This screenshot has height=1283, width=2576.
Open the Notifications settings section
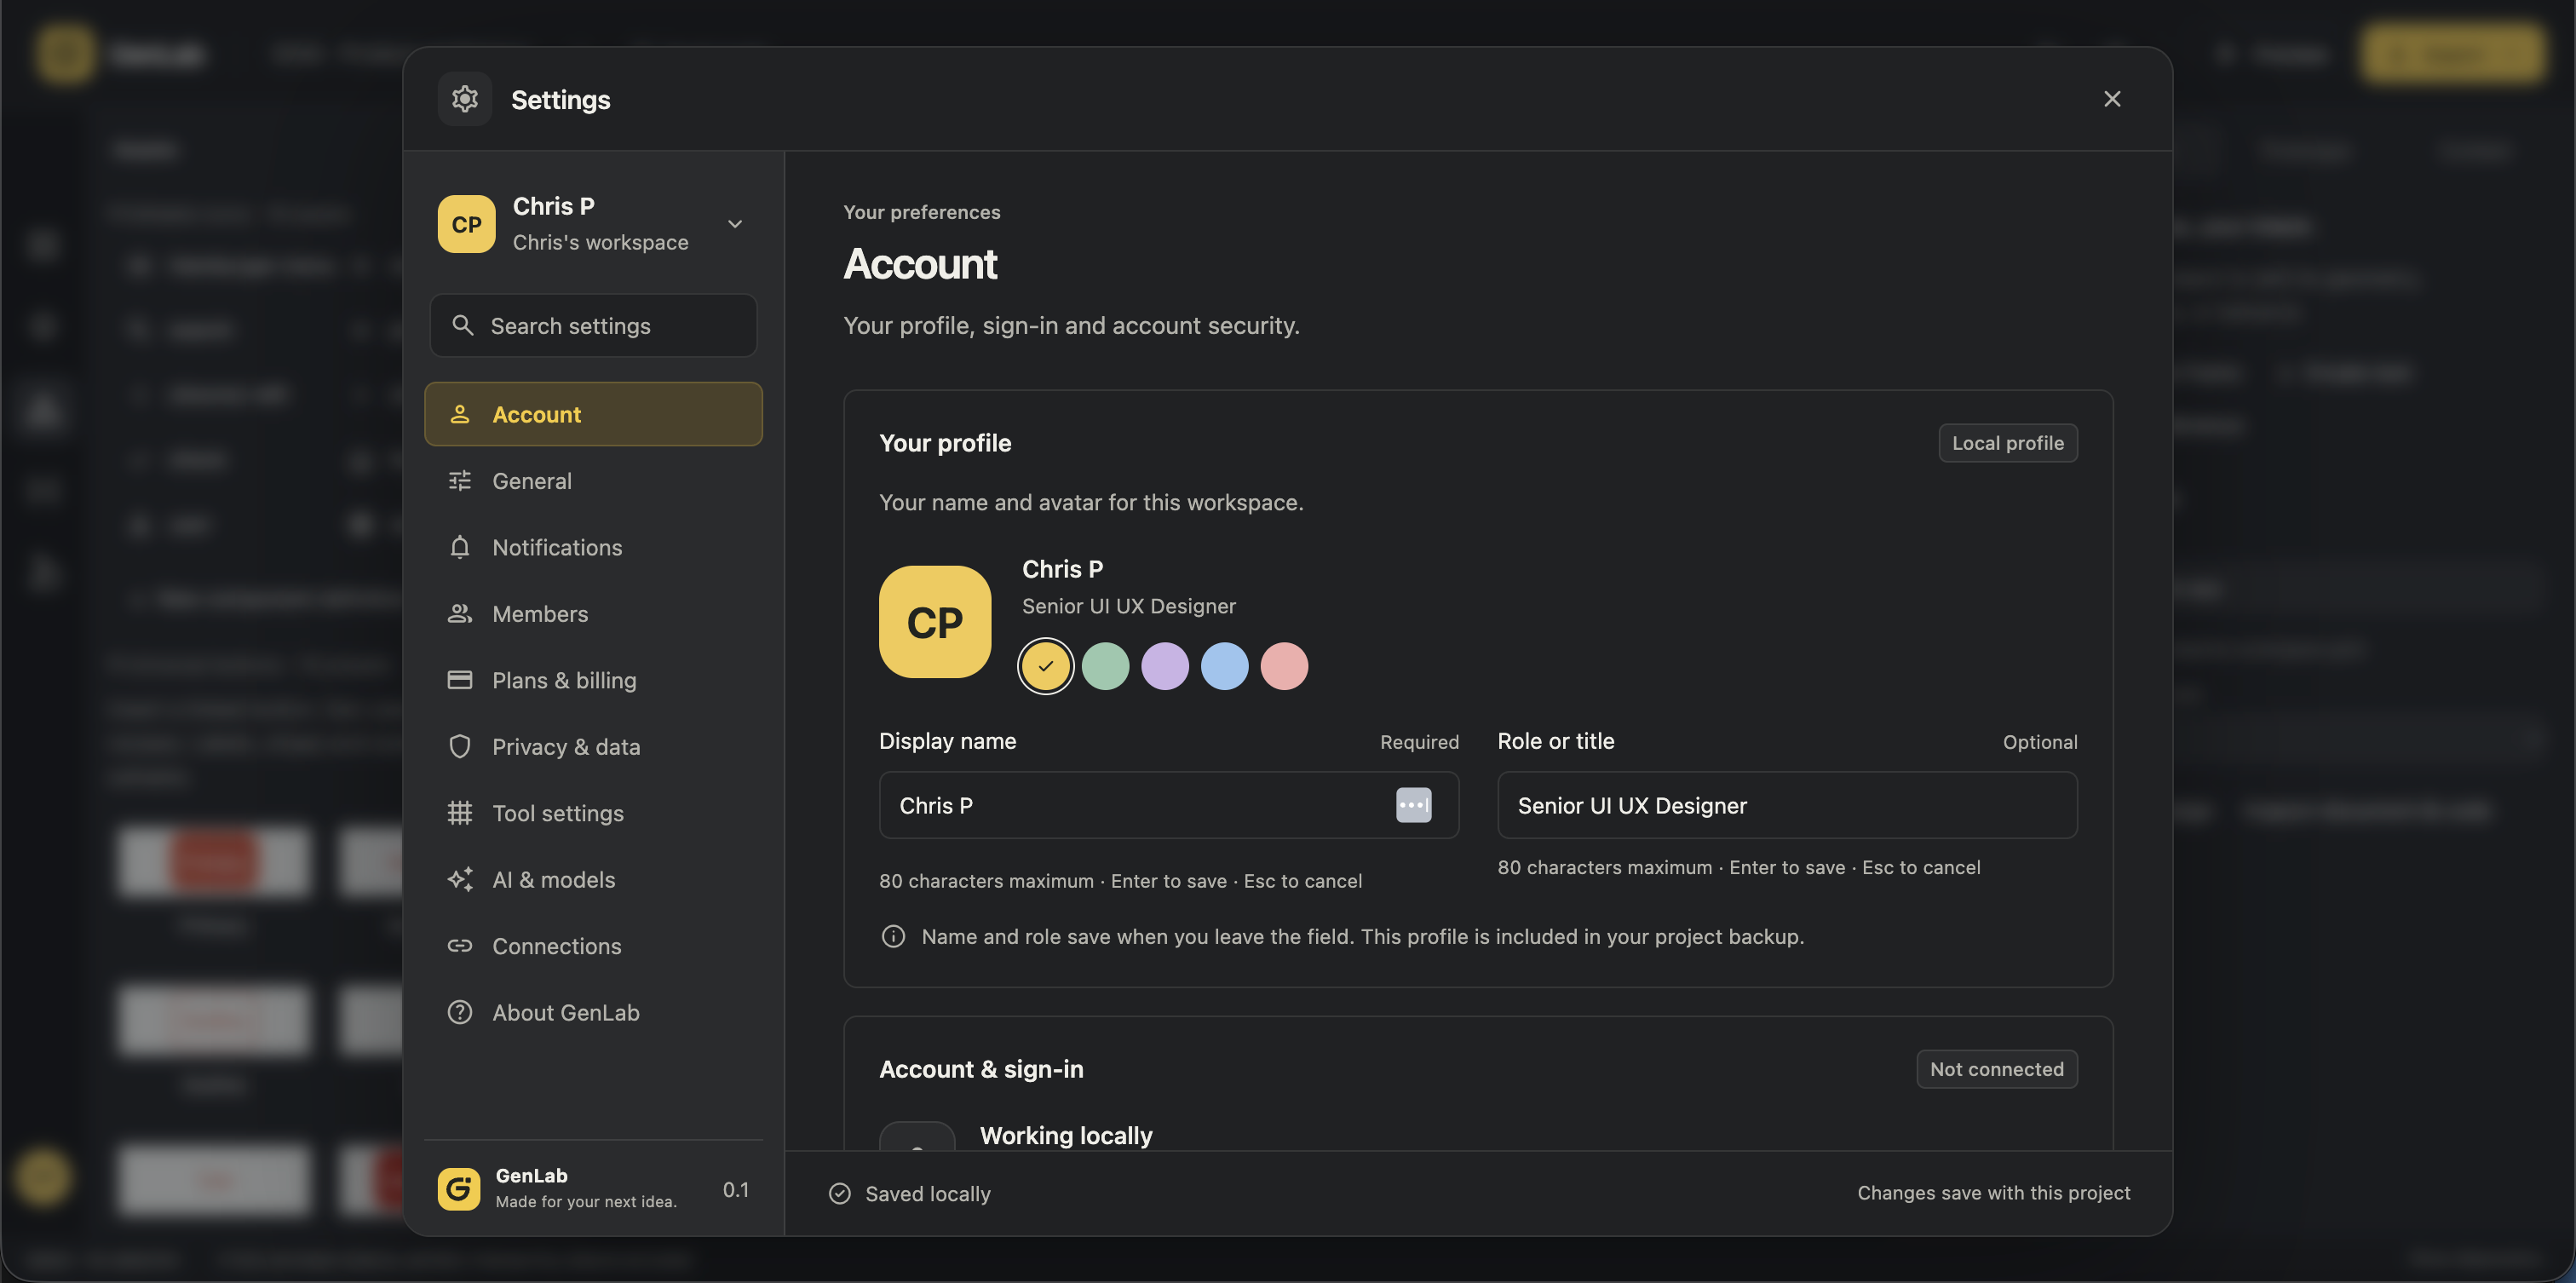pos(593,547)
